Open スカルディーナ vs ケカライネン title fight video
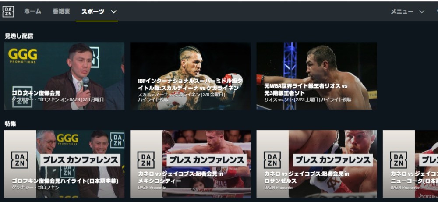Viewport: 438px width, 202px height. [191, 76]
